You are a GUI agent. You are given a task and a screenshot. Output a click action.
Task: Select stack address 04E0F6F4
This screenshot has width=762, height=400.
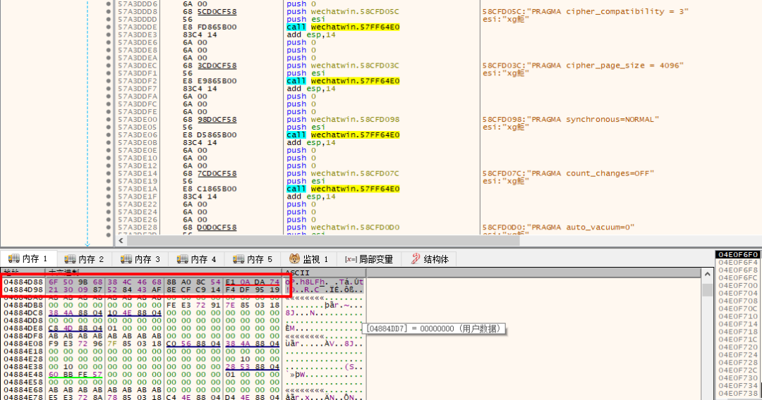coord(738,262)
